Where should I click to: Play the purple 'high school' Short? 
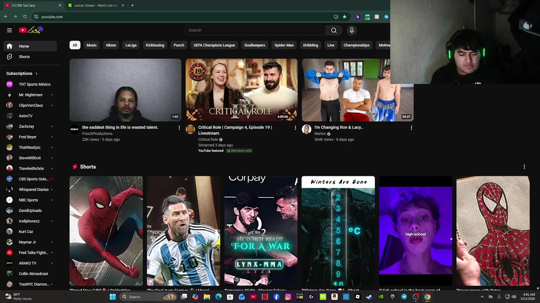click(x=416, y=231)
